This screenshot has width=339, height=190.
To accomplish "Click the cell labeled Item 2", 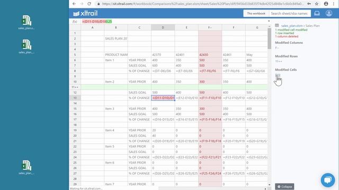I will tap(116, 82).
